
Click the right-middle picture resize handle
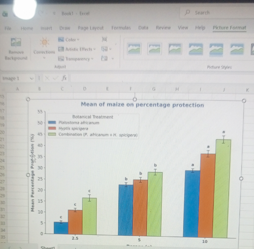tap(241, 179)
